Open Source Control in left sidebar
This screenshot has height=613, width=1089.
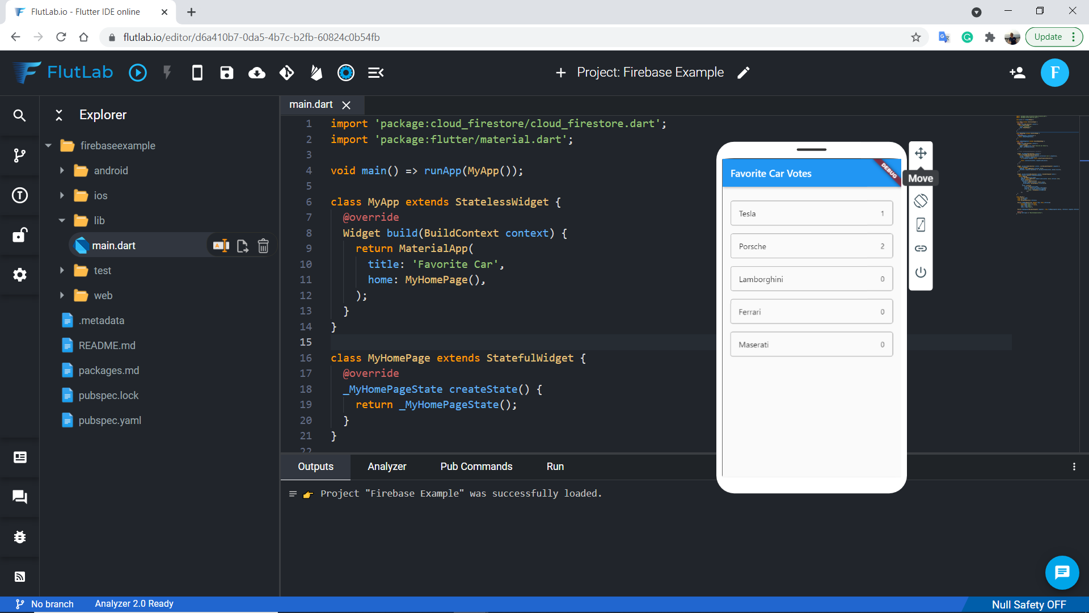(20, 156)
